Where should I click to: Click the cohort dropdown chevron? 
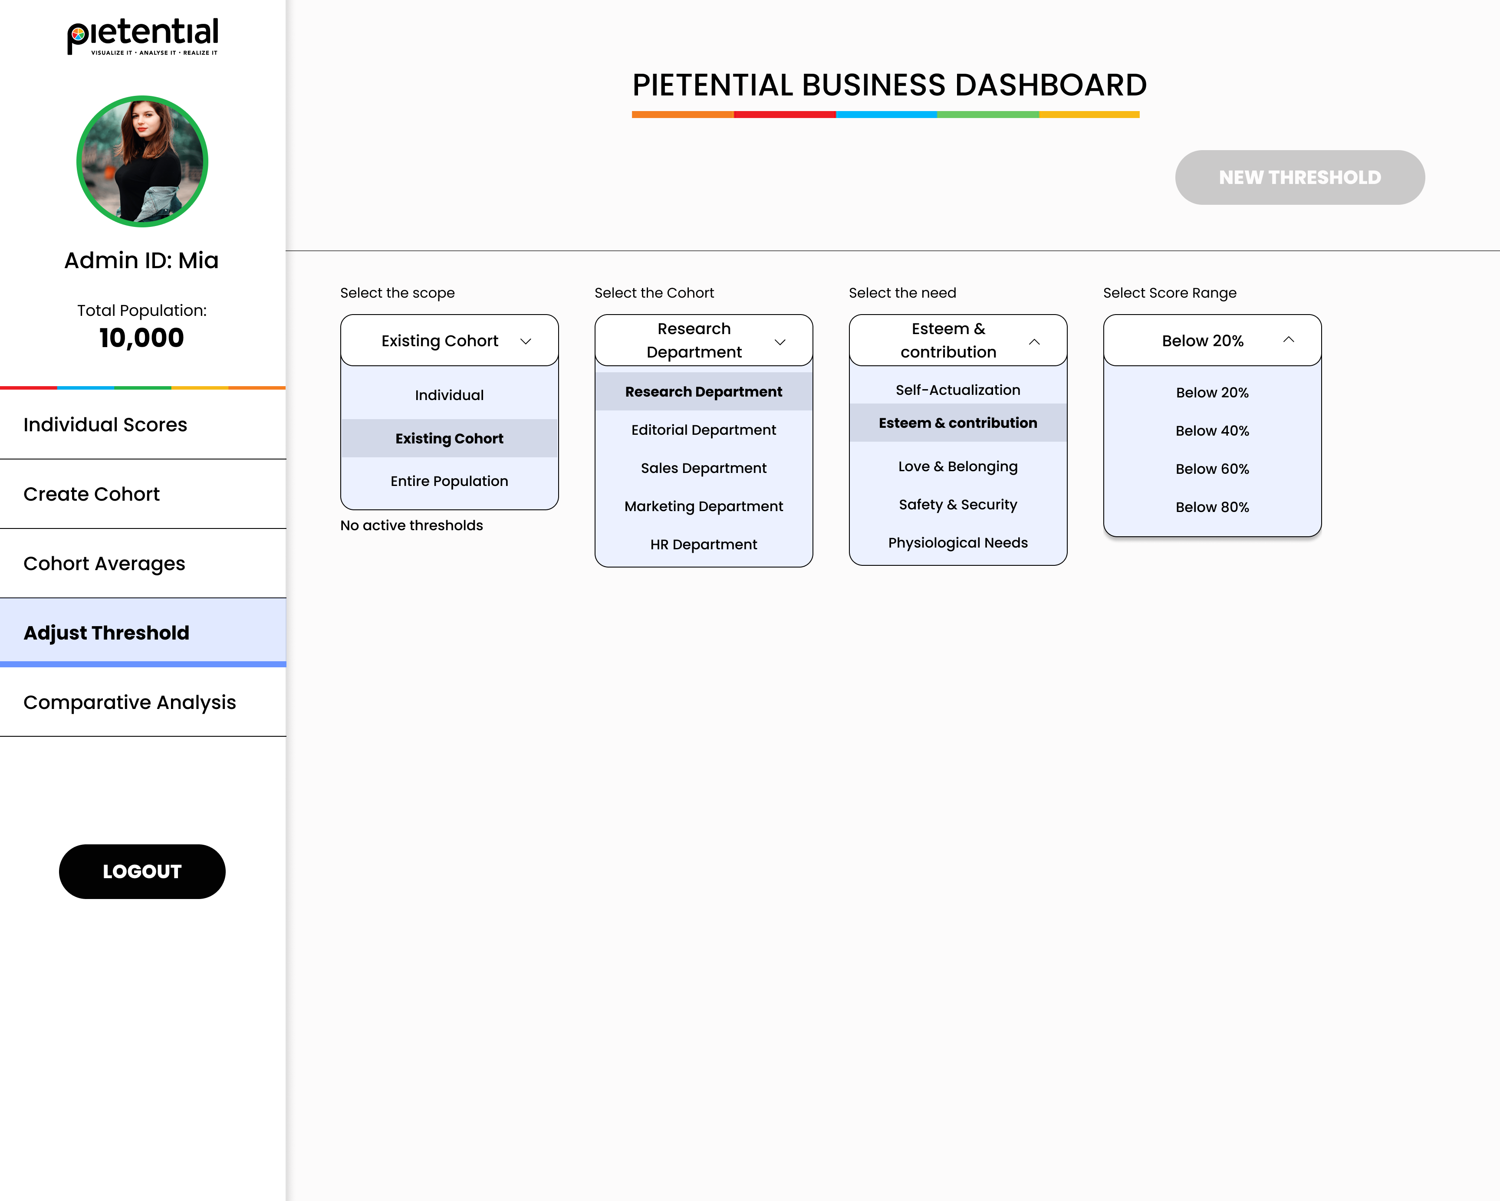coord(780,341)
